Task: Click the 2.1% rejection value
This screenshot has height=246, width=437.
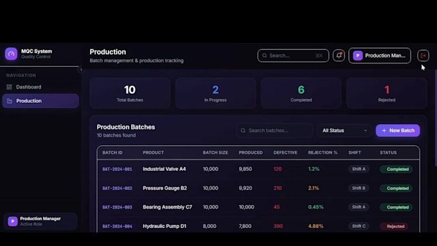Action: click(x=314, y=188)
